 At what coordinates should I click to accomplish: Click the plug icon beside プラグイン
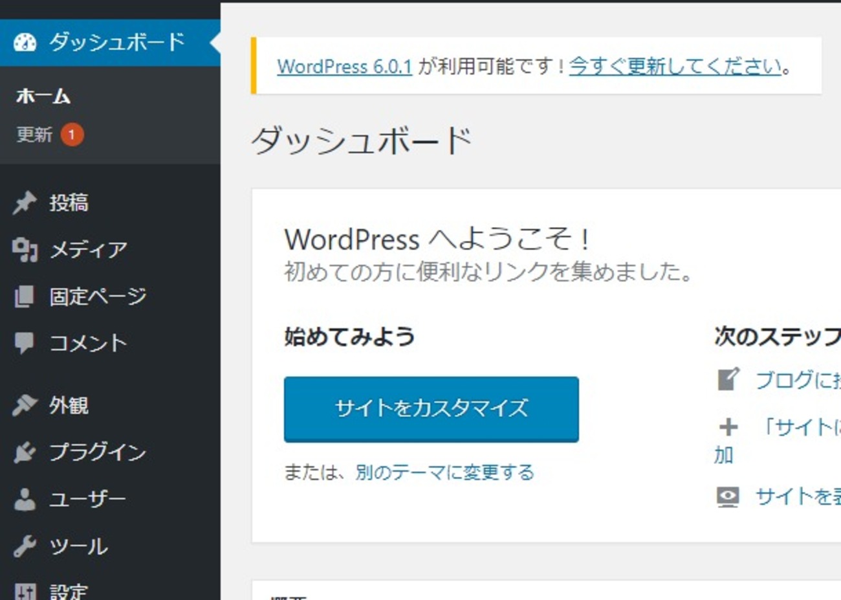tap(25, 452)
